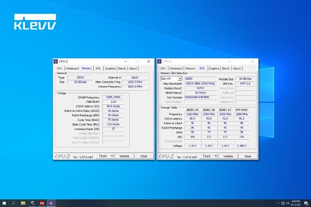
Task: Open About tab in left CPU-Z window
Action: 133,68
